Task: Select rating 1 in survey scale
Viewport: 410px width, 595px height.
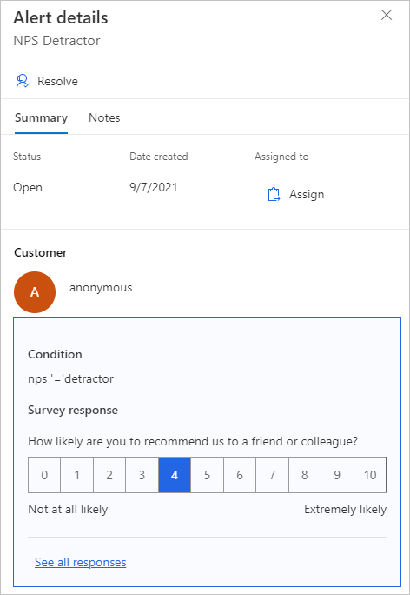Action: tap(77, 475)
